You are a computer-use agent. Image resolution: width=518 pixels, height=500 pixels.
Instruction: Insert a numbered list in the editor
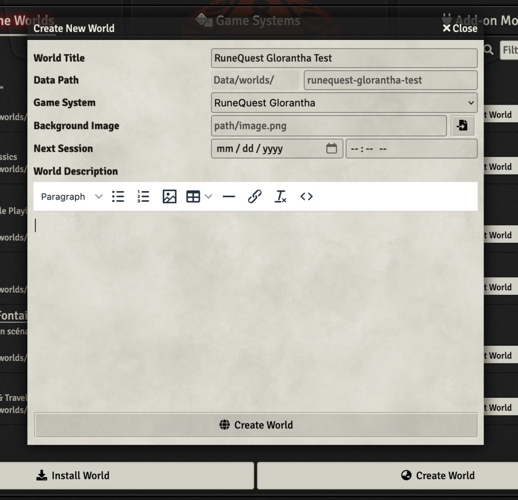pyautogui.click(x=143, y=197)
